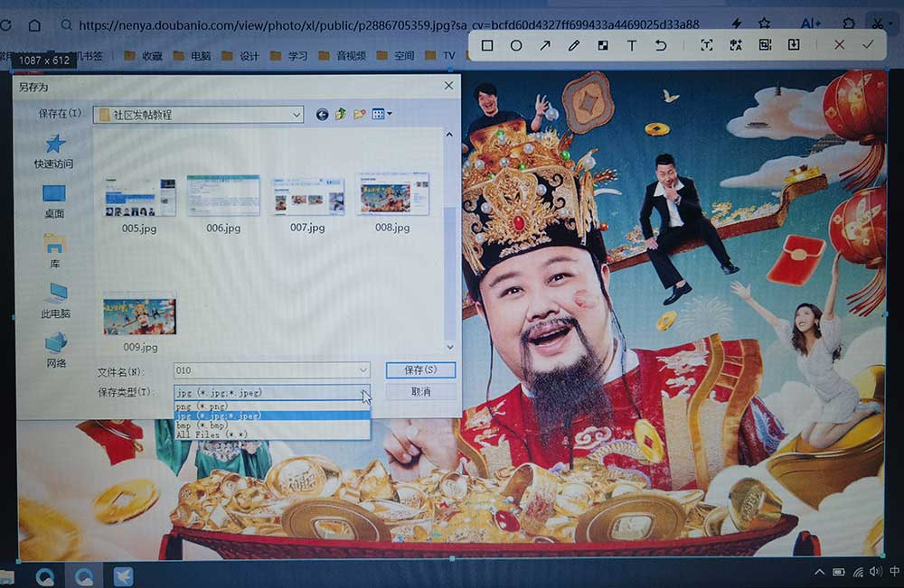Confirm screenshot with the checkmark
Viewport: 904px width, 588px height.
[x=869, y=44]
